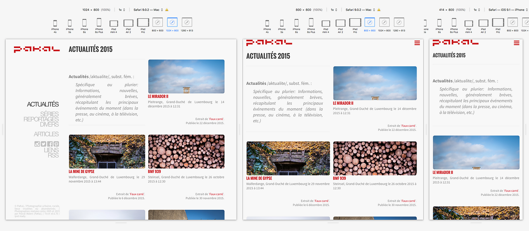Open REPORTAGES in the sidebar menu

[x=41, y=119]
